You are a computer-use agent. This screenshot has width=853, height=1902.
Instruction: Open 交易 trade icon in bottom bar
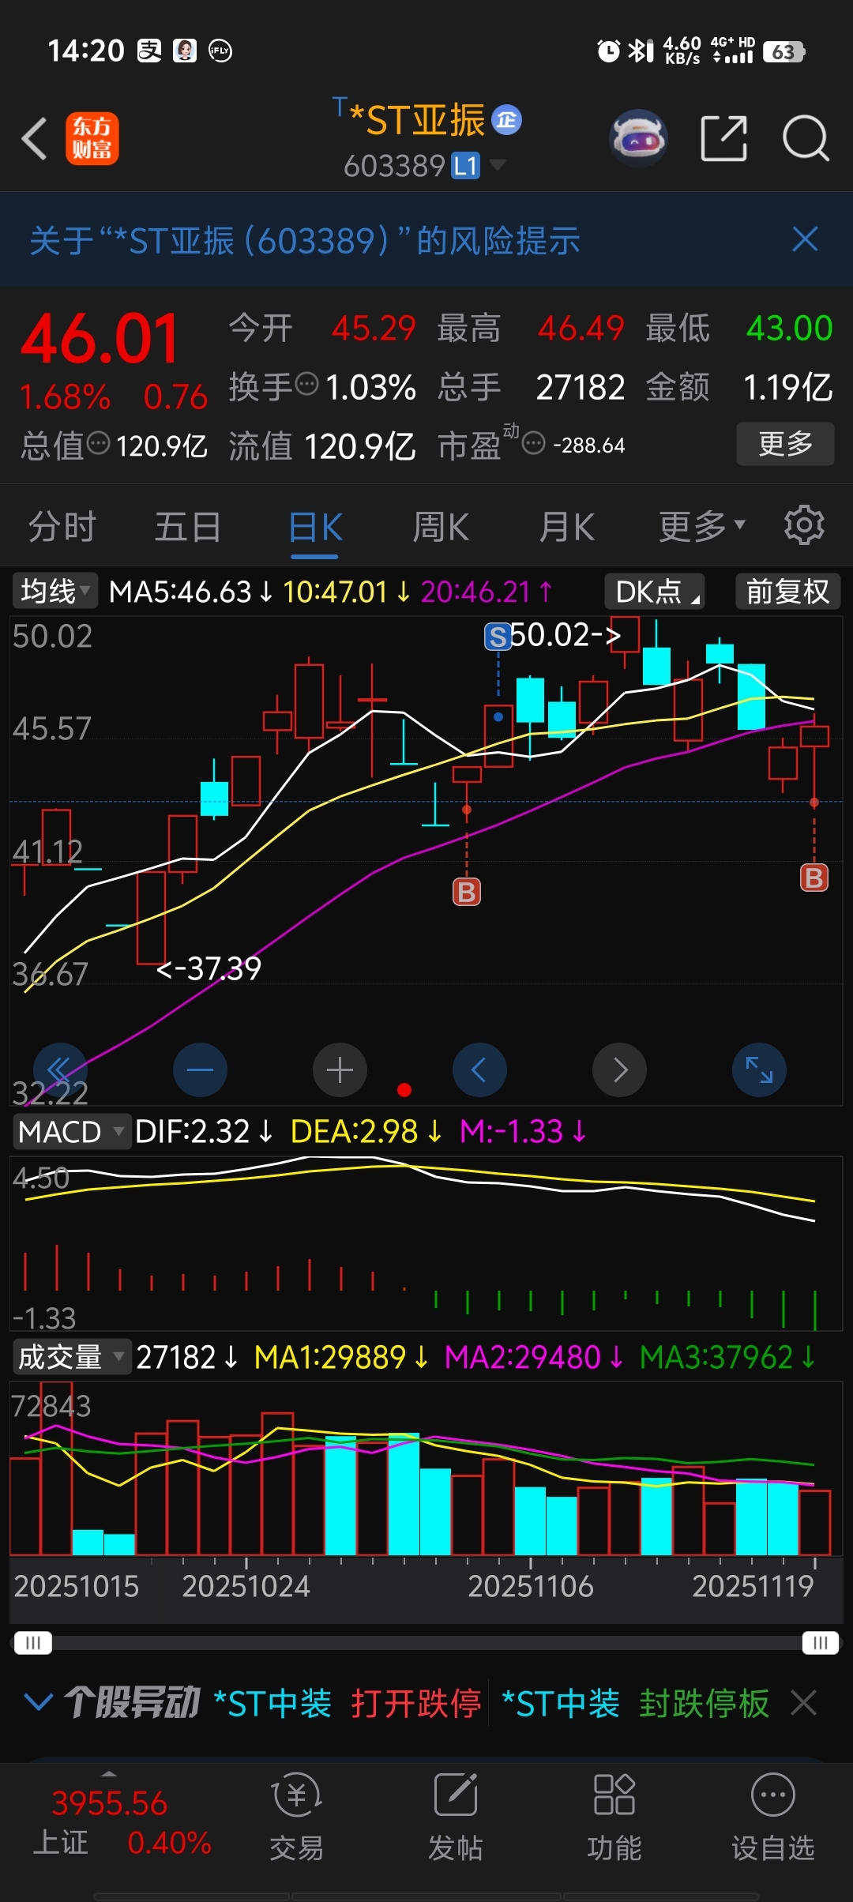coord(297,1817)
